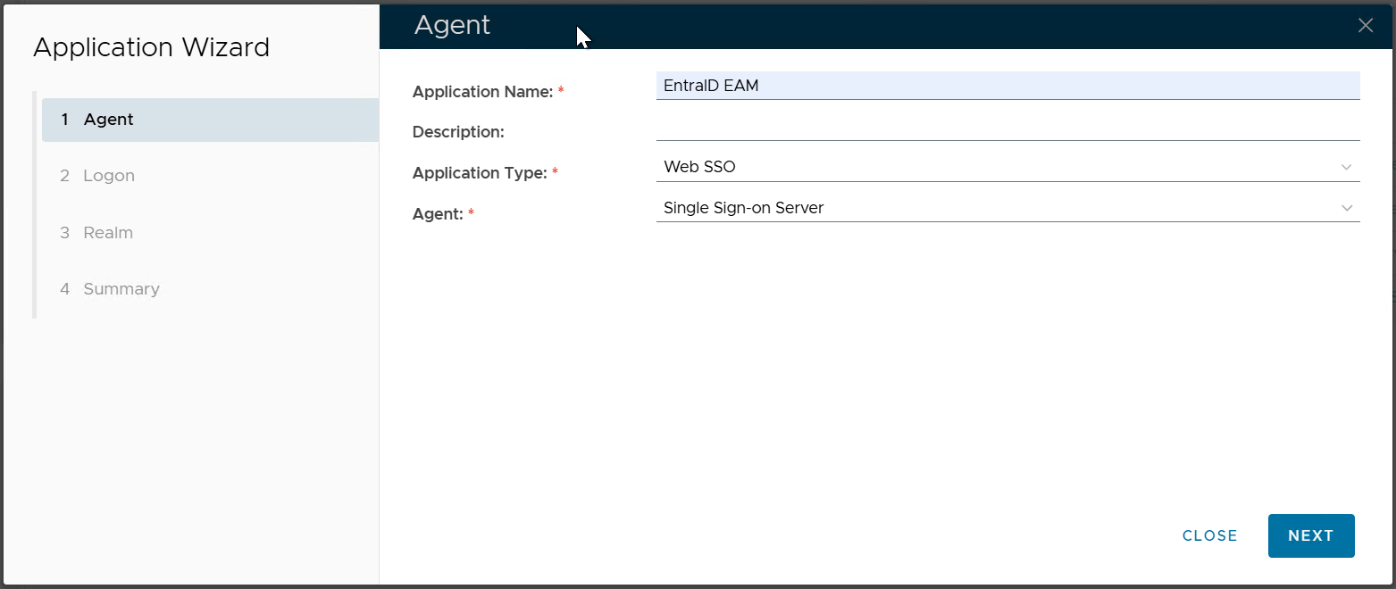
Task: Open step 4 Summary
Action: pos(121,289)
